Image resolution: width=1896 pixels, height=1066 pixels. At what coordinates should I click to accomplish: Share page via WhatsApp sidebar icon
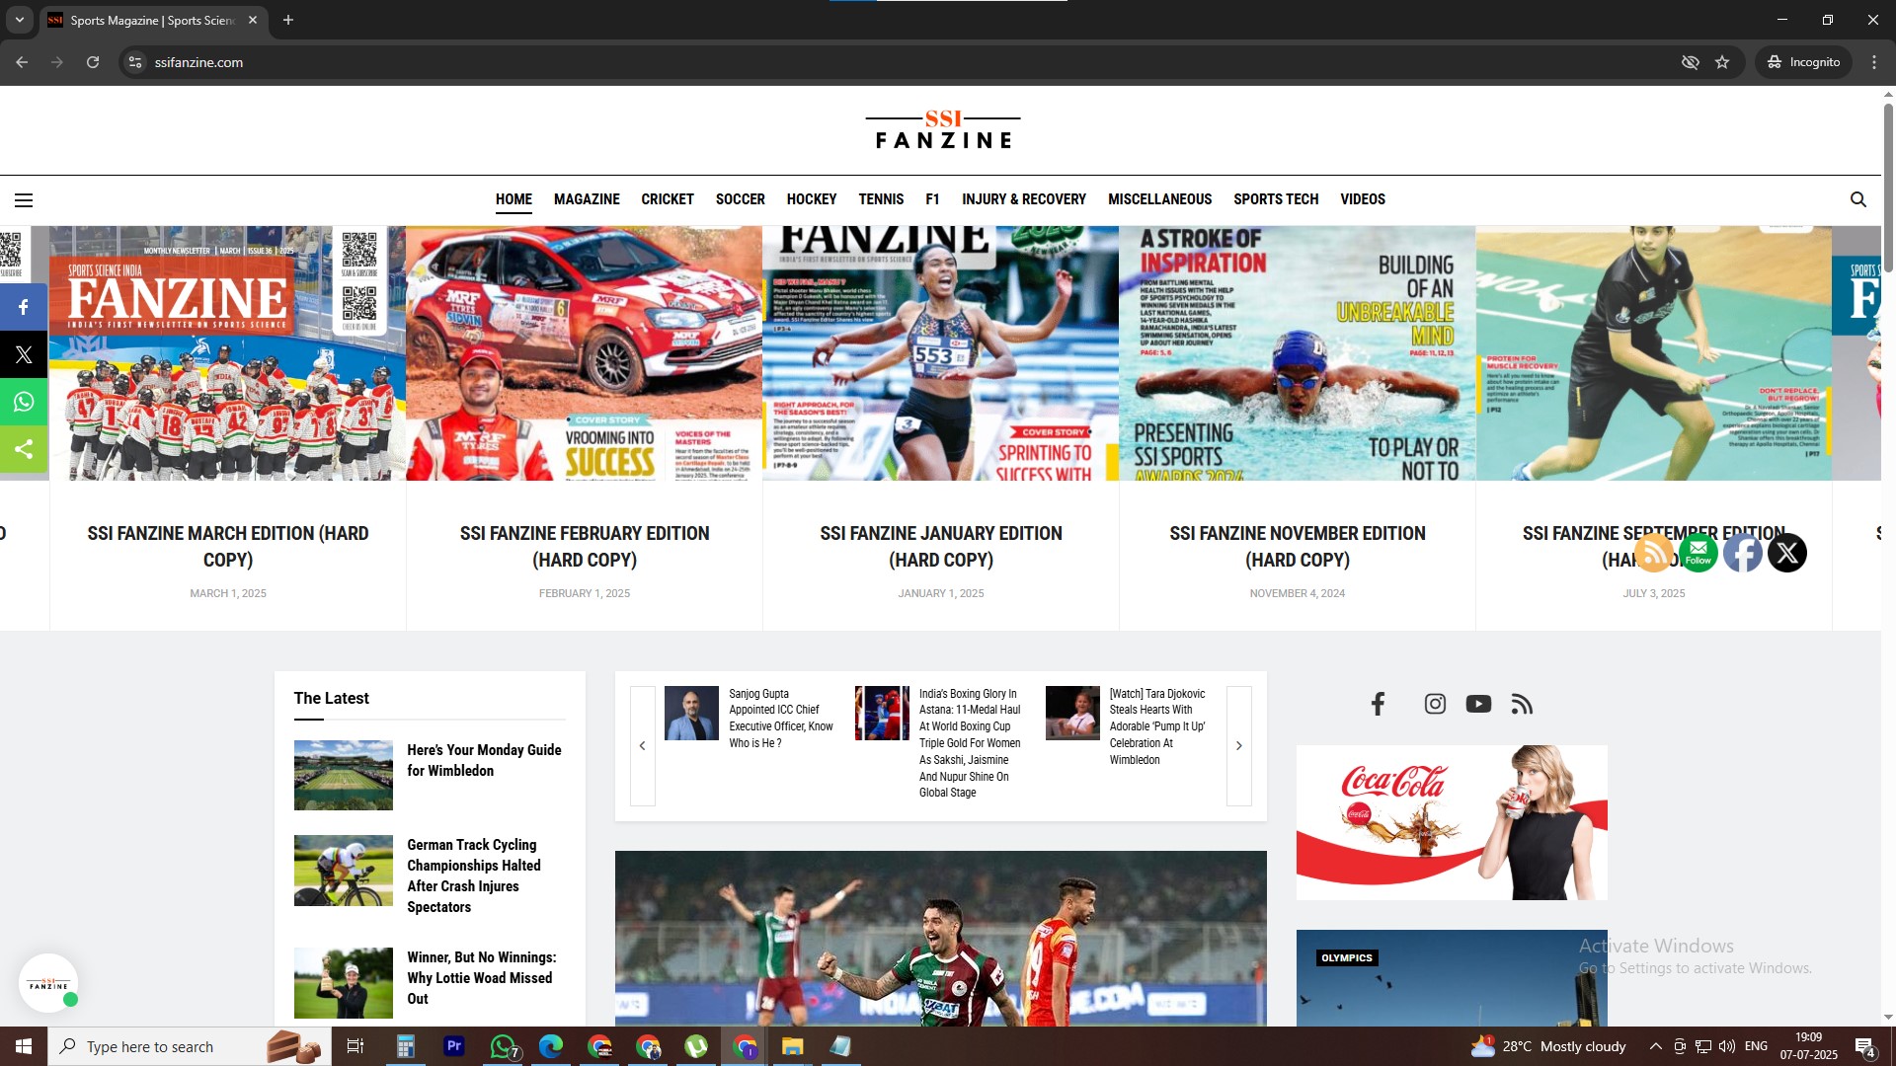pyautogui.click(x=24, y=403)
